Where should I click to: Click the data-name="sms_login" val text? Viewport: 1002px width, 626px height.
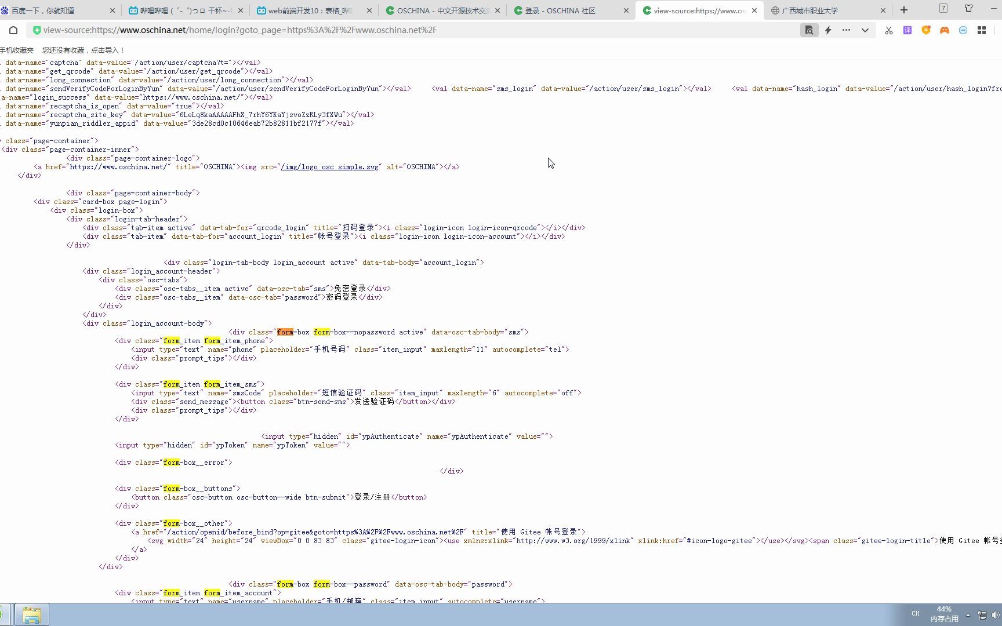[571, 89]
